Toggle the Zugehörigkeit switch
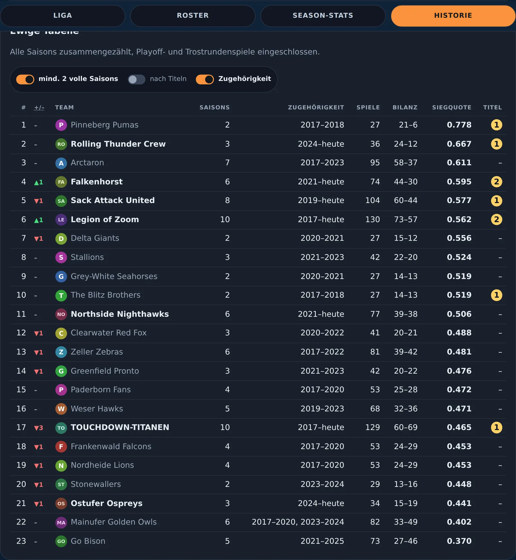The height and width of the screenshot is (560, 516). point(205,79)
